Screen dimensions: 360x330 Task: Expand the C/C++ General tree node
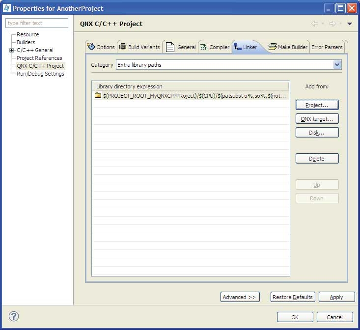click(11, 50)
